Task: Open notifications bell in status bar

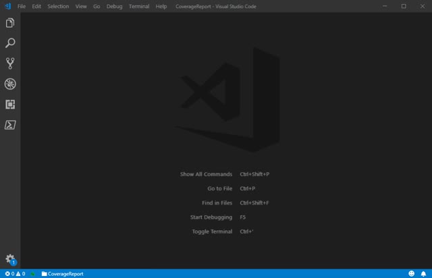Action: click(423, 273)
